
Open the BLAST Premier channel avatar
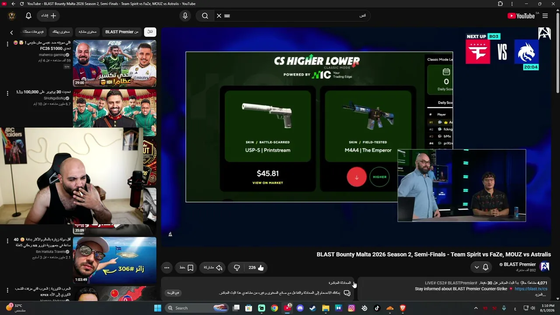[x=545, y=266]
